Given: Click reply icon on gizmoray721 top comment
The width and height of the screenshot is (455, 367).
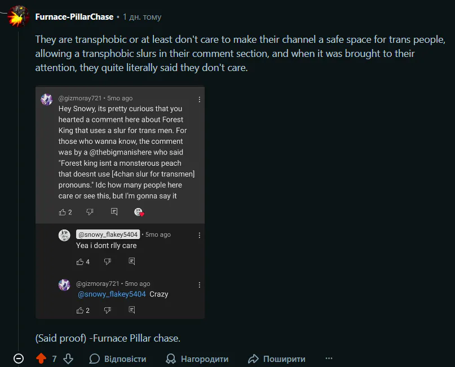Looking at the screenshot, I should click(x=114, y=212).
